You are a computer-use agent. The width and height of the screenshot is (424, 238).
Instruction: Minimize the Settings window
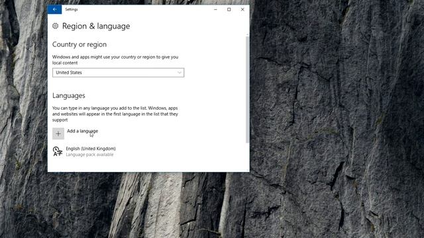[x=215, y=9]
